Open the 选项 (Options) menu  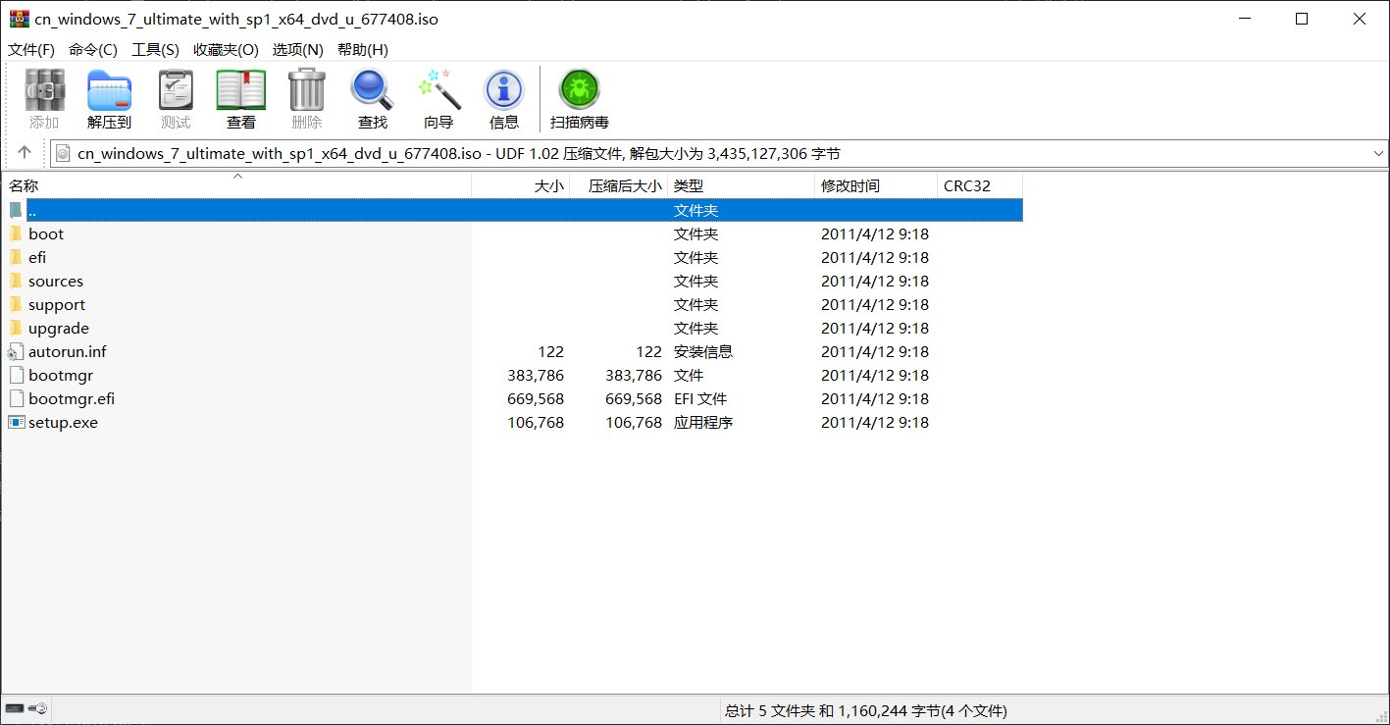(297, 49)
